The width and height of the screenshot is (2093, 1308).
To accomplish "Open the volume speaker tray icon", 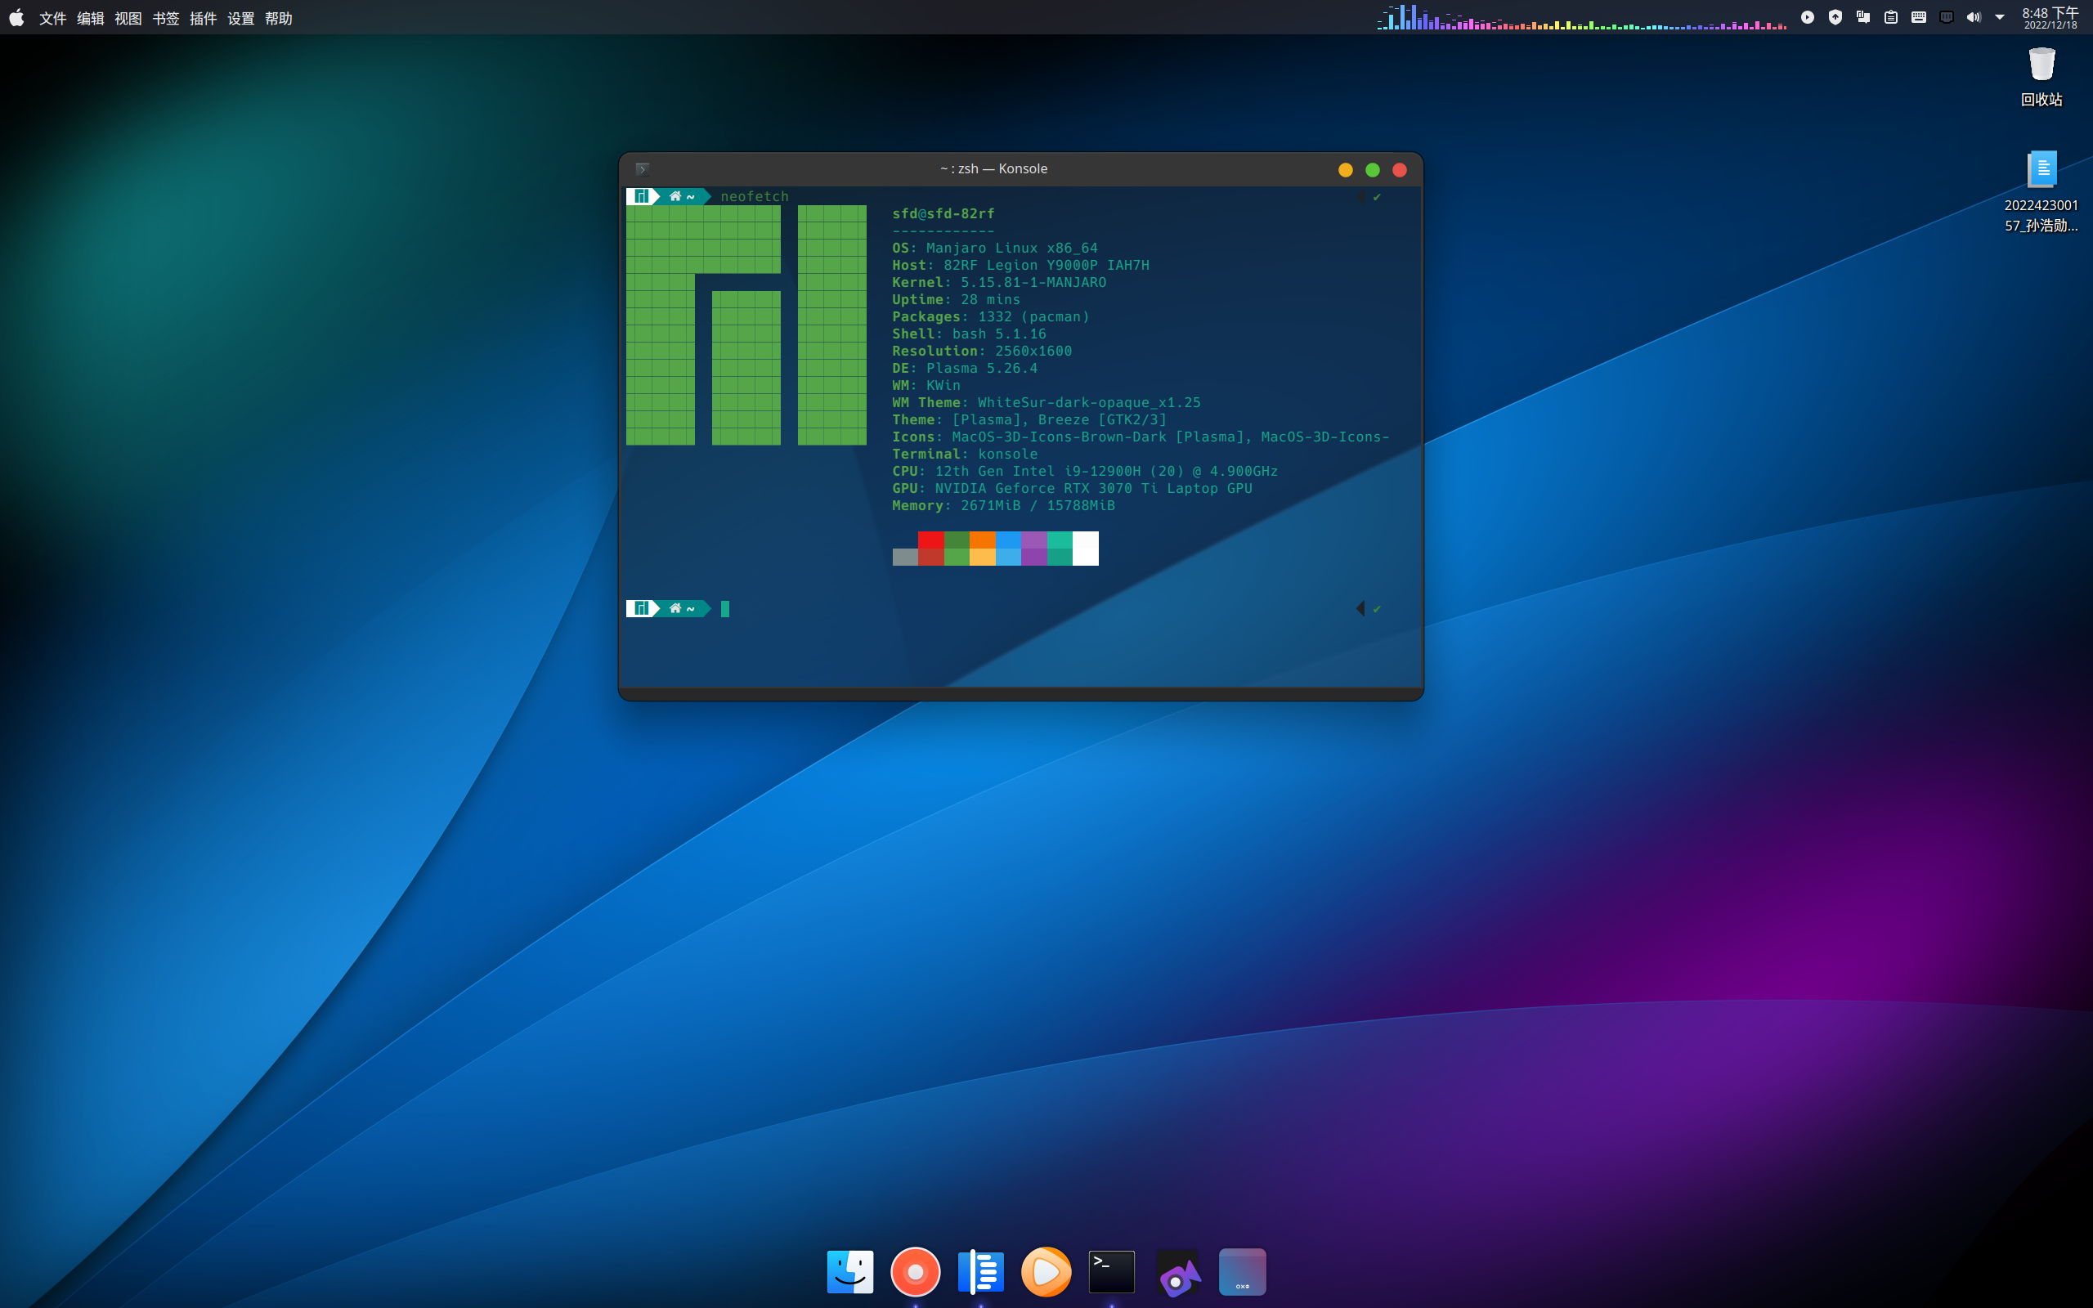I will click(1974, 17).
